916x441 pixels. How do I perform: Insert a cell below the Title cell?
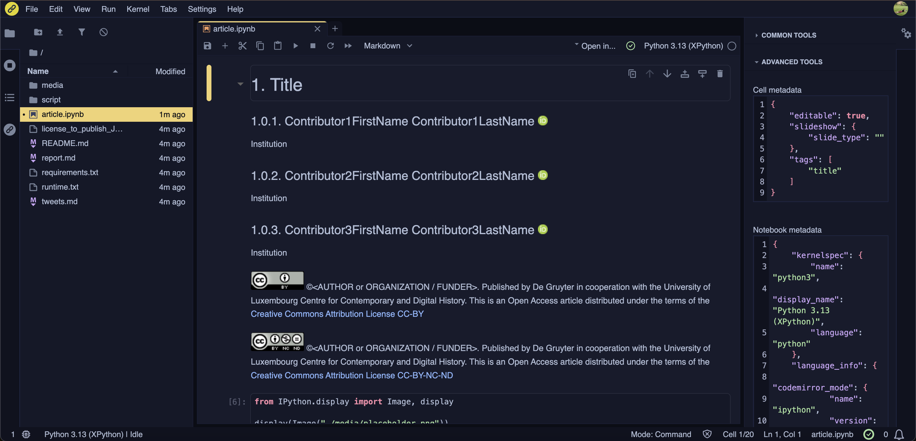pyautogui.click(x=702, y=74)
